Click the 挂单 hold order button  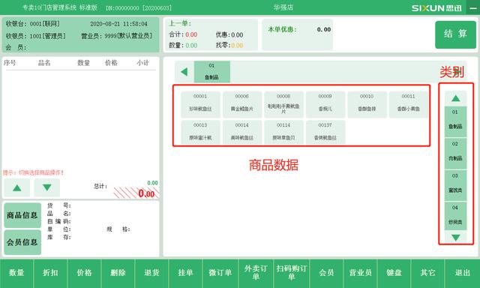185,273
